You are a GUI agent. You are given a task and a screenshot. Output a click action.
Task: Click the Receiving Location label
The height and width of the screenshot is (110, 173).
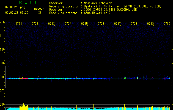64,6
